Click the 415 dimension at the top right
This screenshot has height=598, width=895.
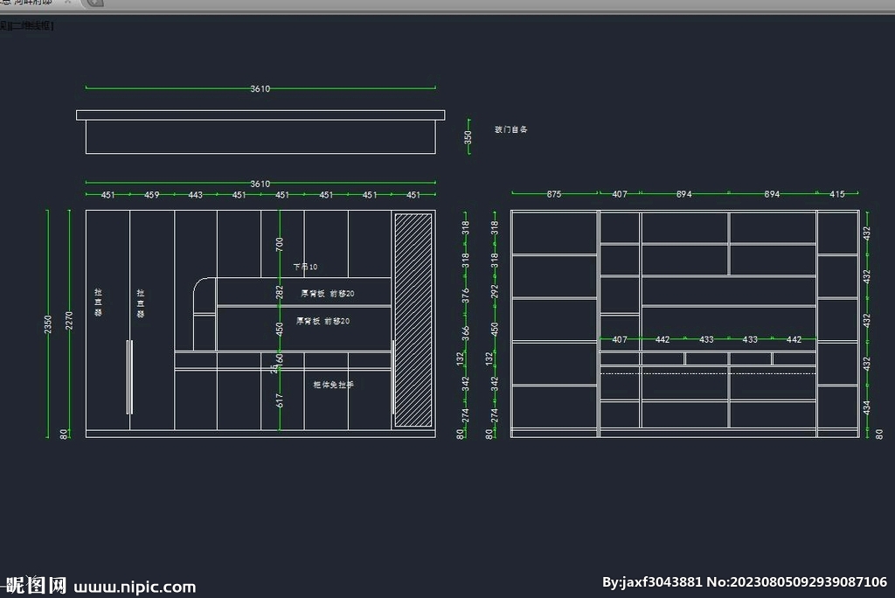point(836,194)
